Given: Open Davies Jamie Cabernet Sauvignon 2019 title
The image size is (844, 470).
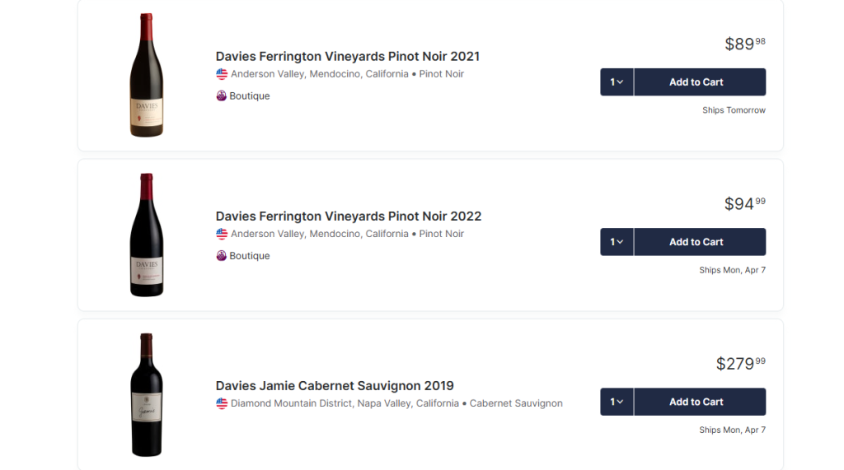Looking at the screenshot, I should click(x=335, y=386).
